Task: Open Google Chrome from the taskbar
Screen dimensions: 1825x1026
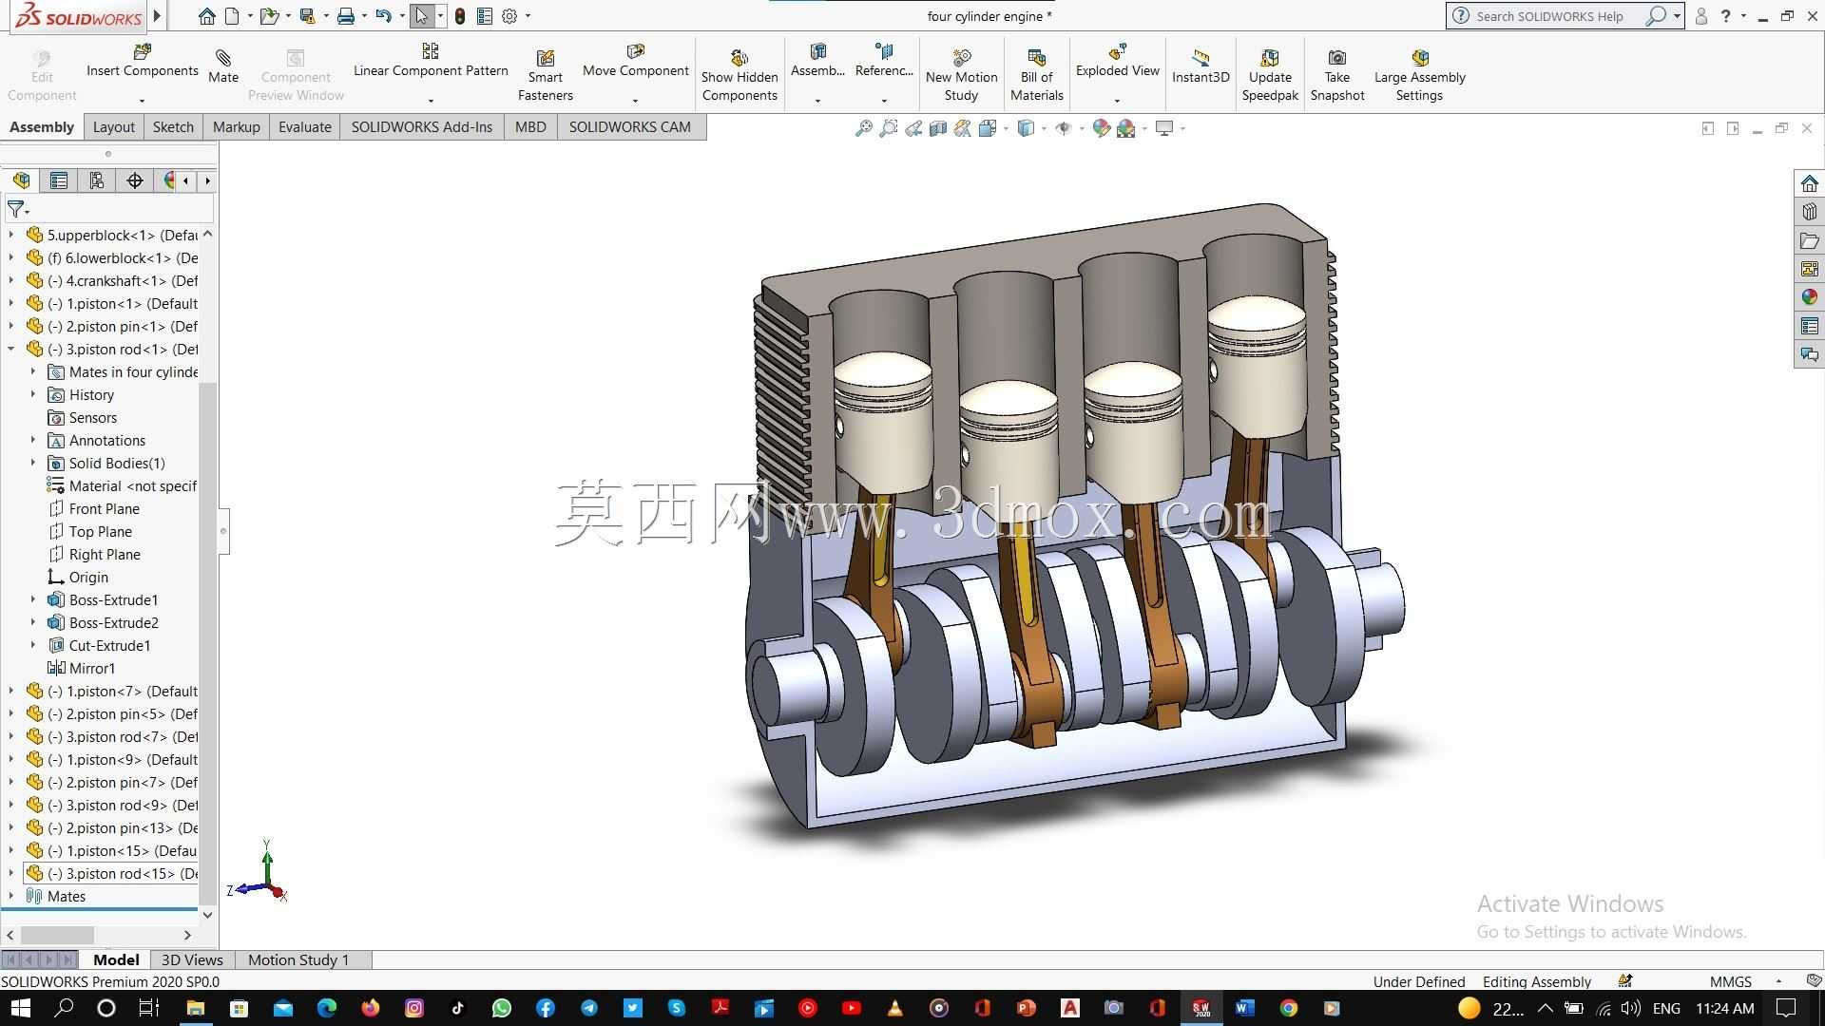Action: tap(1288, 1008)
